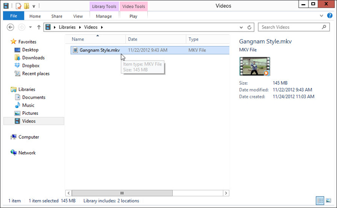The width and height of the screenshot is (337, 208).
Task: Open Computer in the navigation pane
Action: pyautogui.click(x=29, y=137)
